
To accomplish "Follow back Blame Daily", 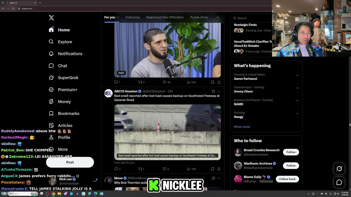I will point(287,179).
